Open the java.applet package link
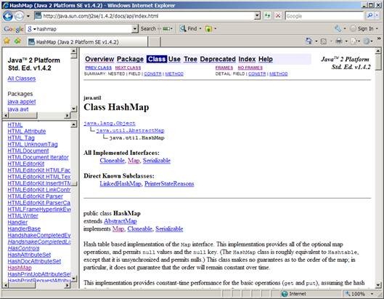The image size is (384, 299). click(x=22, y=102)
